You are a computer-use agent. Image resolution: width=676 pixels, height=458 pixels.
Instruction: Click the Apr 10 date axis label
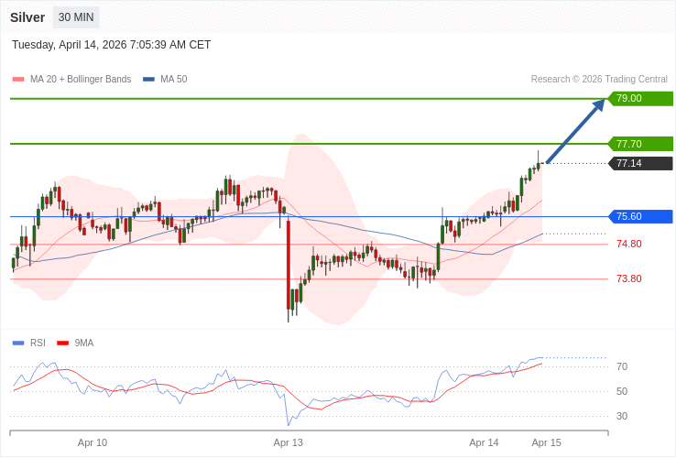tap(93, 443)
